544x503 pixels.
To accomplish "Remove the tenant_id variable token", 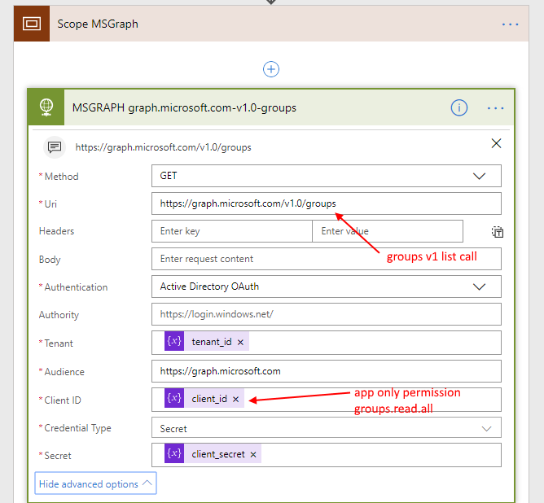I will click(240, 342).
